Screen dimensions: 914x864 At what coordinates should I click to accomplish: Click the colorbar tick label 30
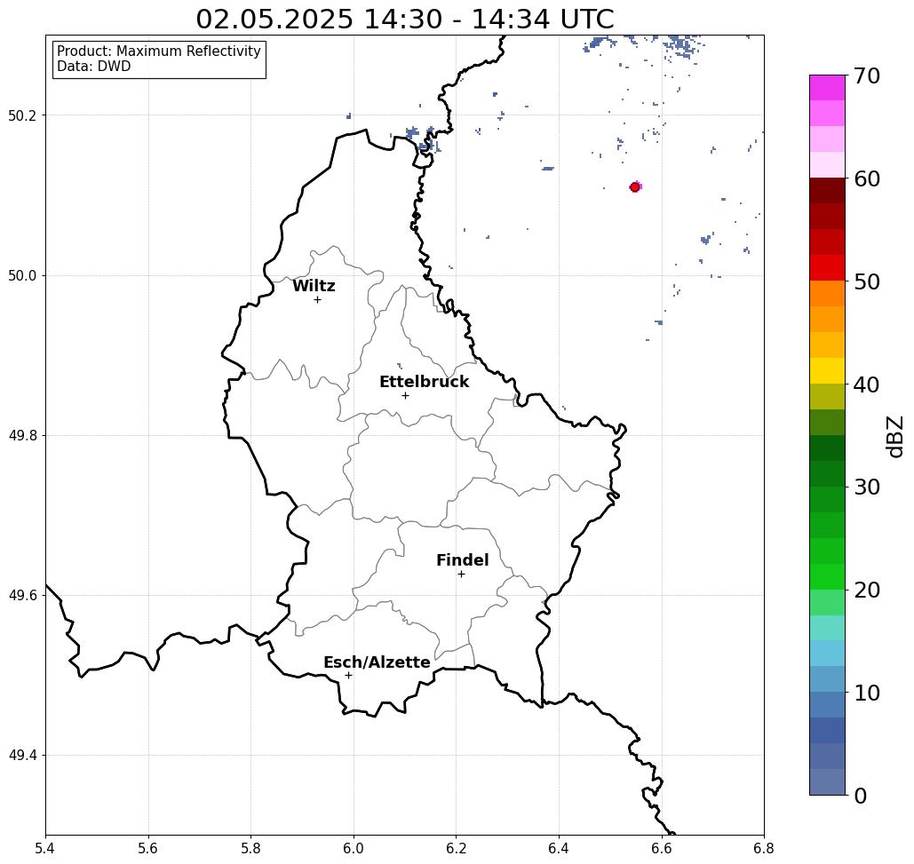pyautogui.click(x=867, y=487)
